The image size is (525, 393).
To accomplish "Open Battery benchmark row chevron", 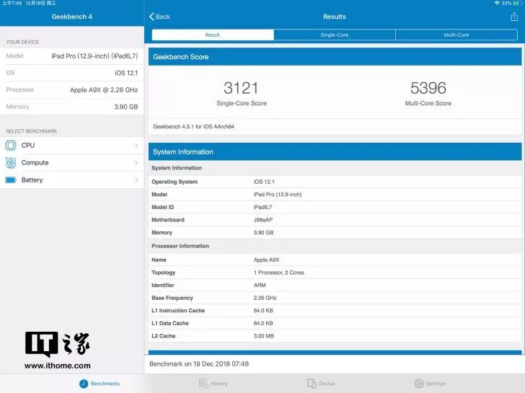I will click(x=136, y=180).
